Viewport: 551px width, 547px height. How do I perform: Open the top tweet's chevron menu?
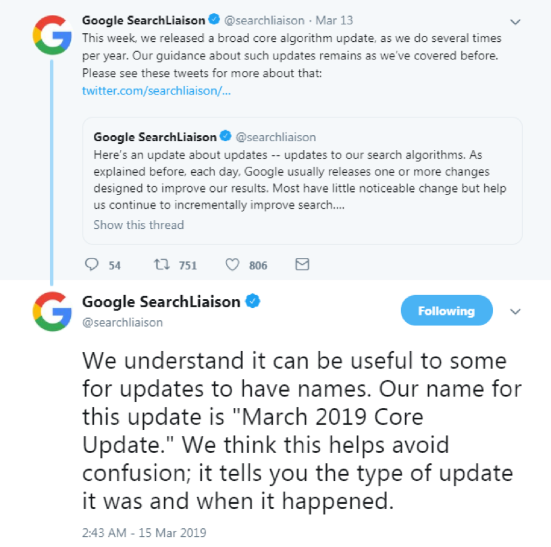(x=515, y=22)
